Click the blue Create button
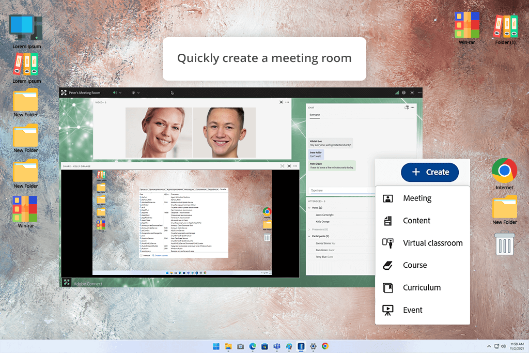Screen dimensions: 529x353 point(429,172)
